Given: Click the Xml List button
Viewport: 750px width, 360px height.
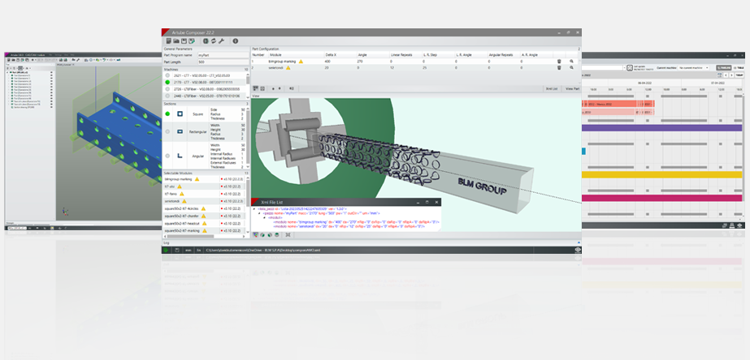Looking at the screenshot, I should 551,88.
